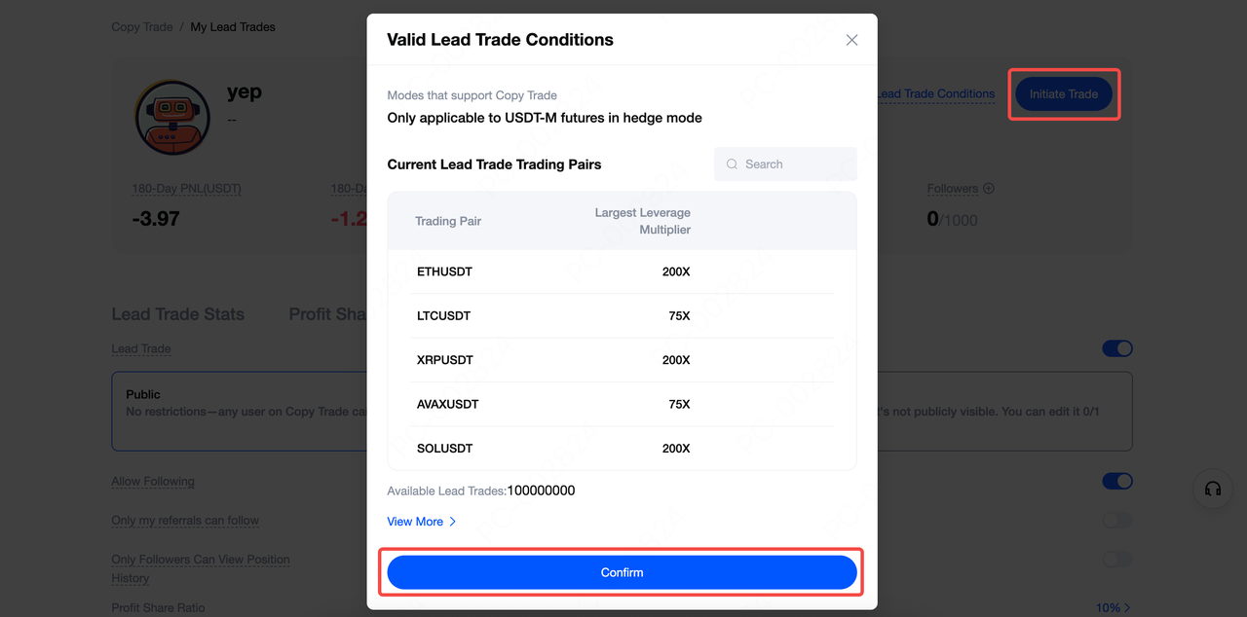Toggle the Allow Following switch
The height and width of the screenshot is (617, 1247).
1117,481
